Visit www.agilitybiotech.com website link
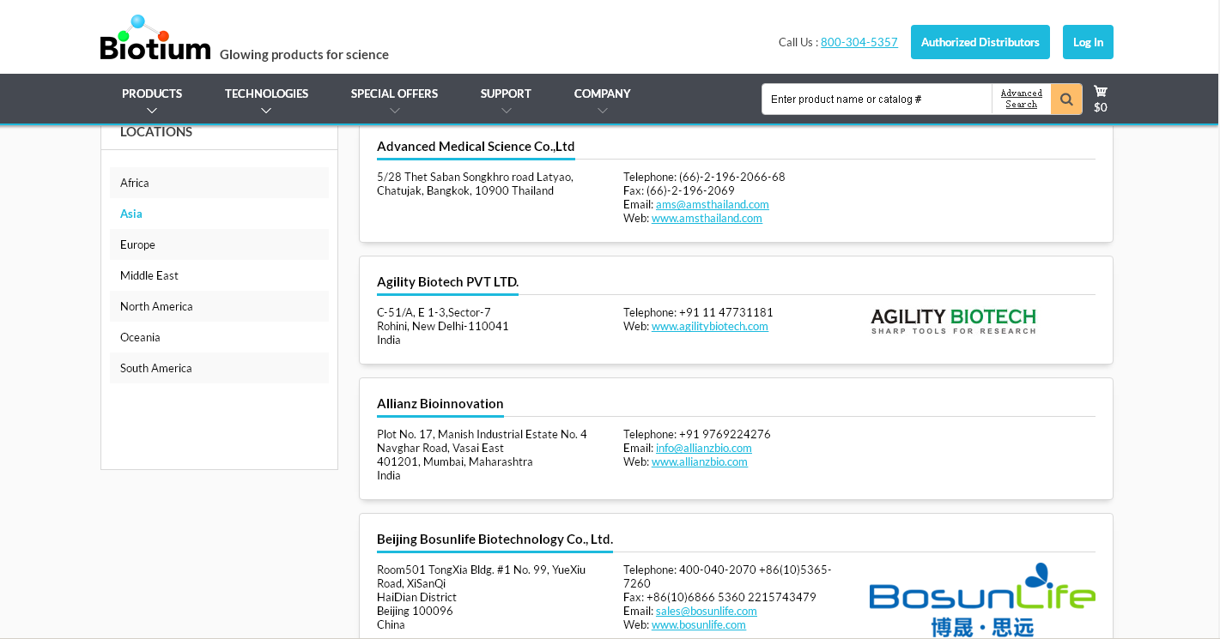The width and height of the screenshot is (1220, 639). coord(710,326)
